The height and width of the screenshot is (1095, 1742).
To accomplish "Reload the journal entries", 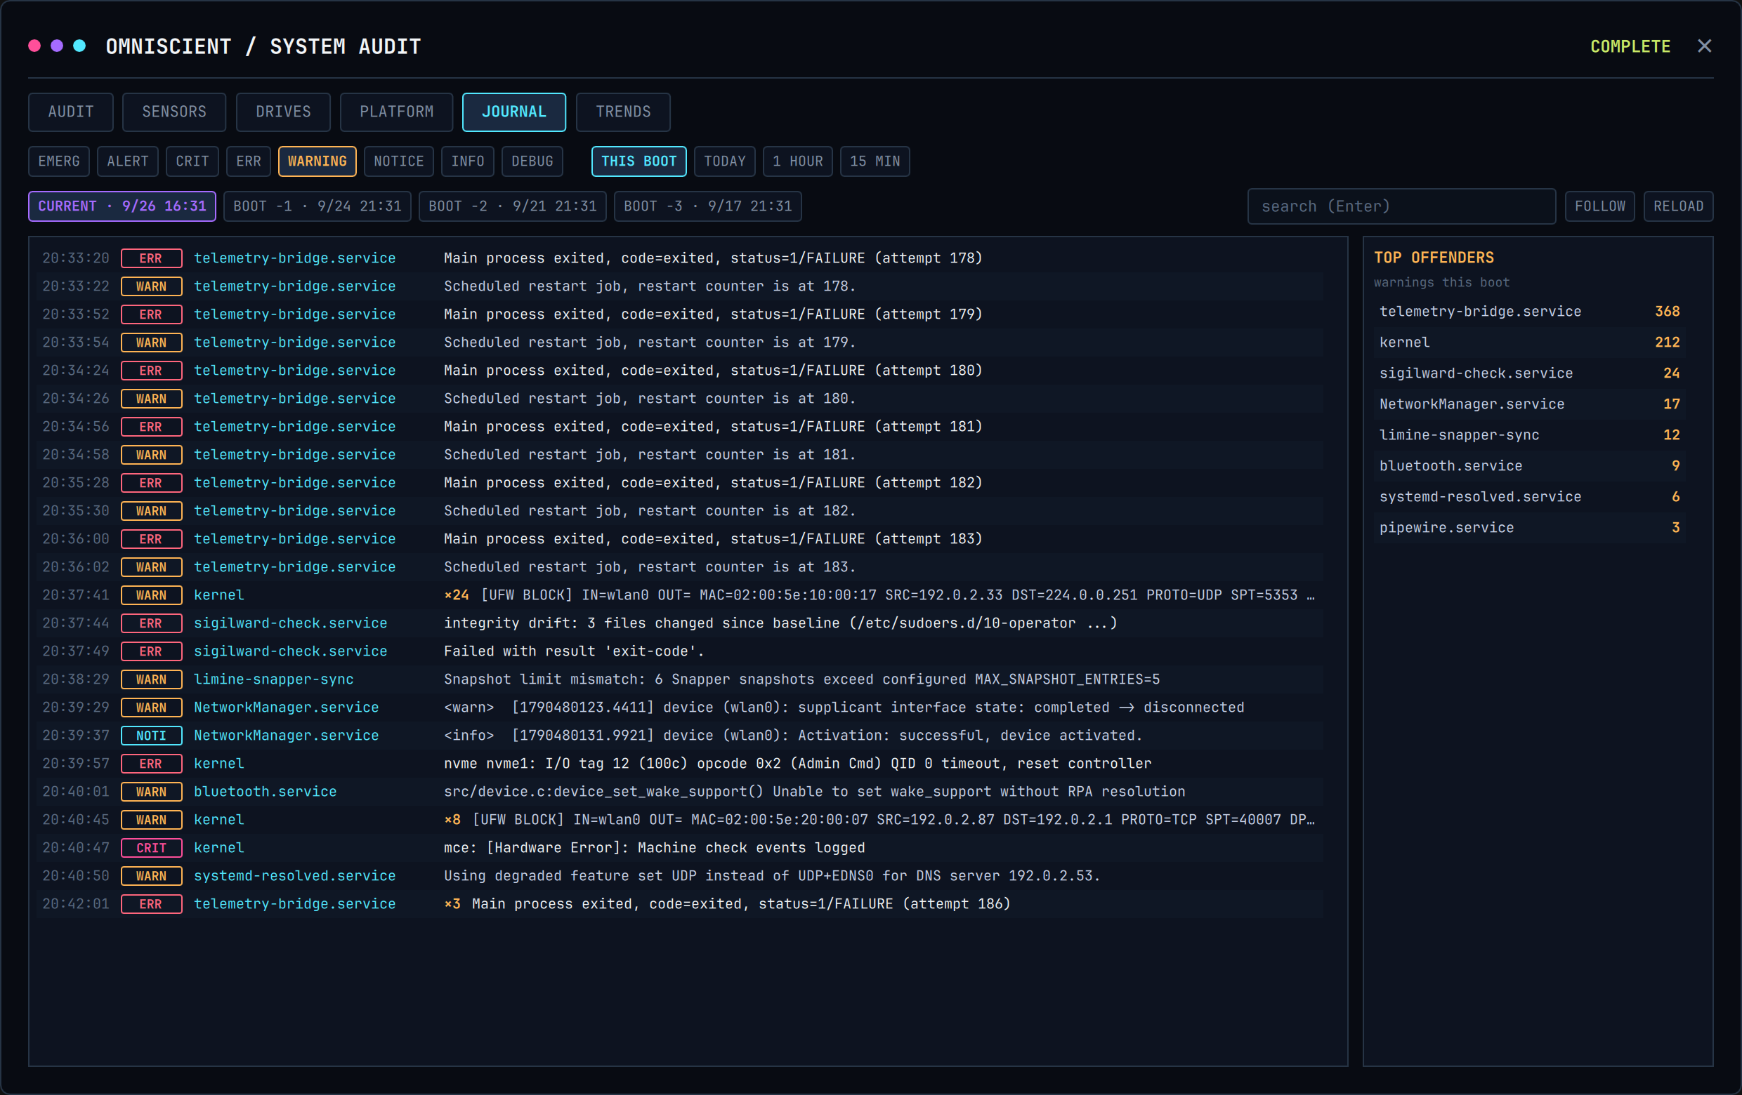I will [x=1677, y=206].
